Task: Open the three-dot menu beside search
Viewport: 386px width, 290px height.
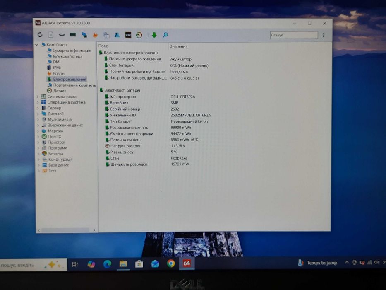Action: (324, 35)
